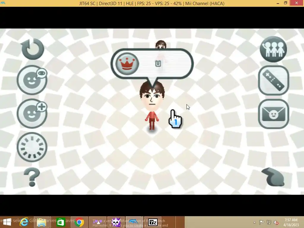The width and height of the screenshot is (304, 228).
Task: Show hidden system tray icons
Action: point(254,222)
